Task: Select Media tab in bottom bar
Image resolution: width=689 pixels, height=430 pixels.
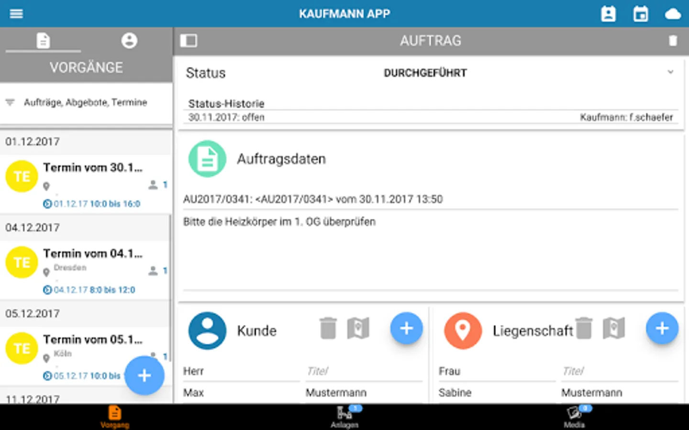Action: point(574,417)
